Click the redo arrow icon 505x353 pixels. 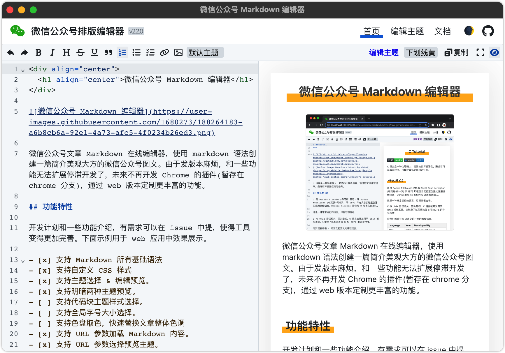pos(24,52)
